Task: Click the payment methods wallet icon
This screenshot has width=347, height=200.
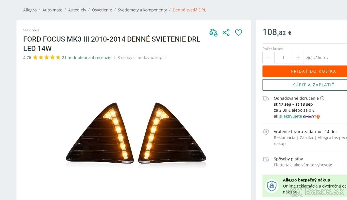Action: tap(266, 159)
